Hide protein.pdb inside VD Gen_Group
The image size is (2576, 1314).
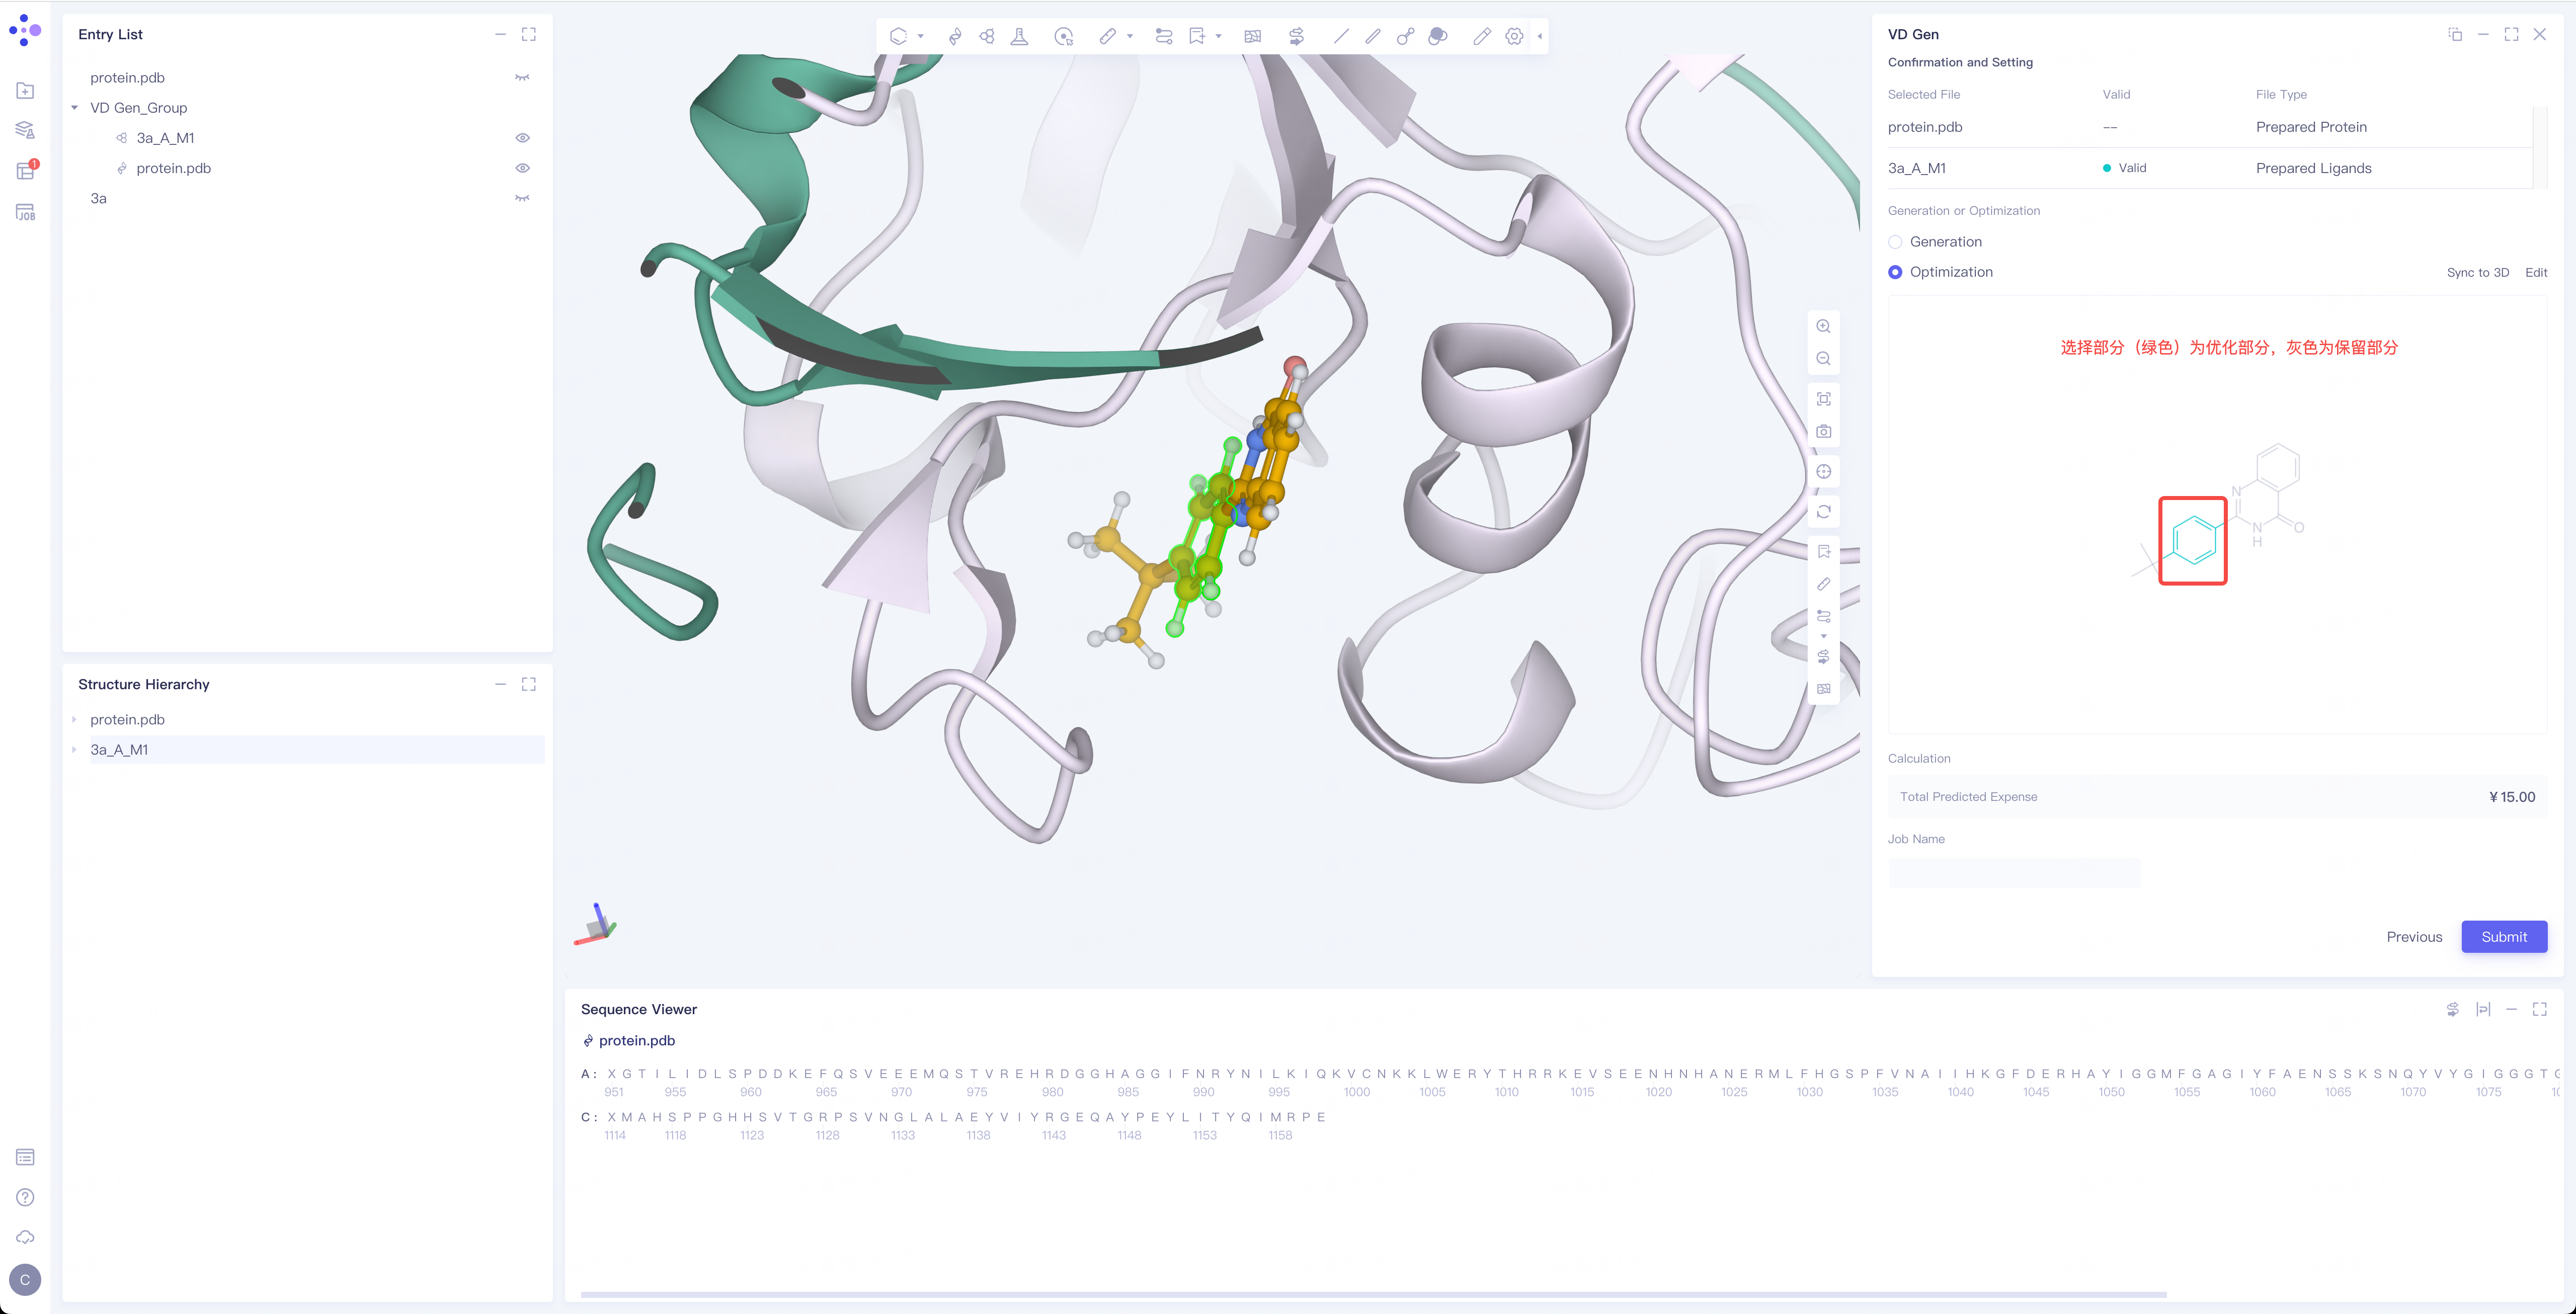point(522,168)
